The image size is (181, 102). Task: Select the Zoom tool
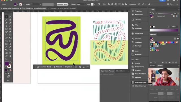(x=6, y=59)
